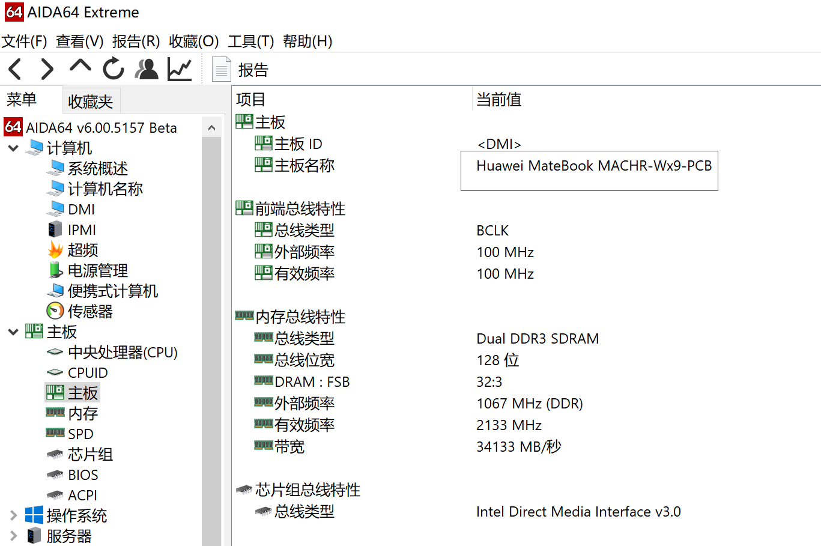The image size is (821, 546).
Task: Open the 报告(R) menu
Action: (136, 41)
